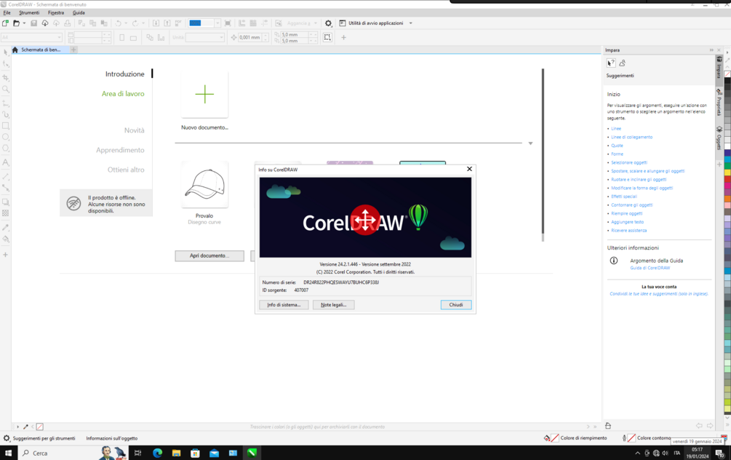Select the Zoom tool in toolbox
Image resolution: width=731 pixels, height=460 pixels.
(x=6, y=89)
